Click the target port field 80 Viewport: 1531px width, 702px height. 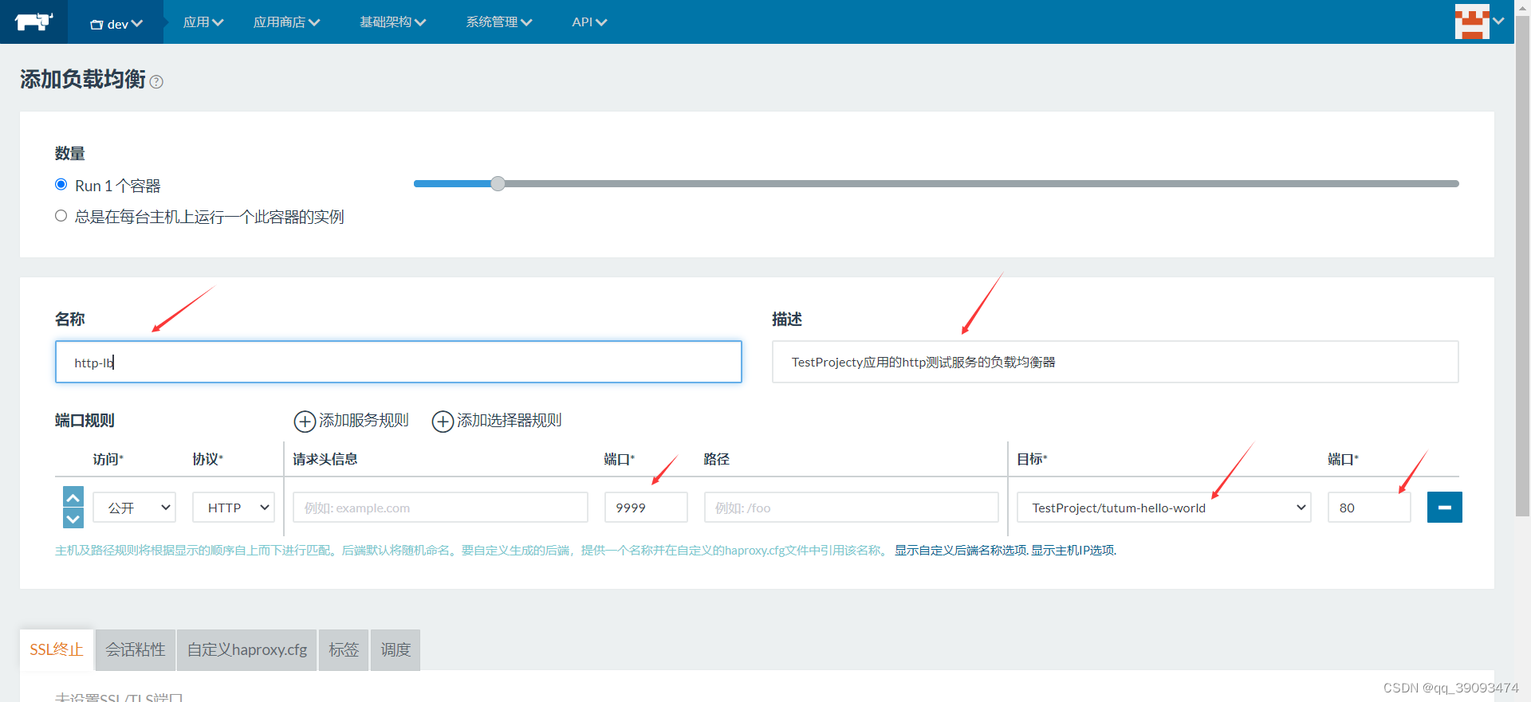coord(1369,508)
